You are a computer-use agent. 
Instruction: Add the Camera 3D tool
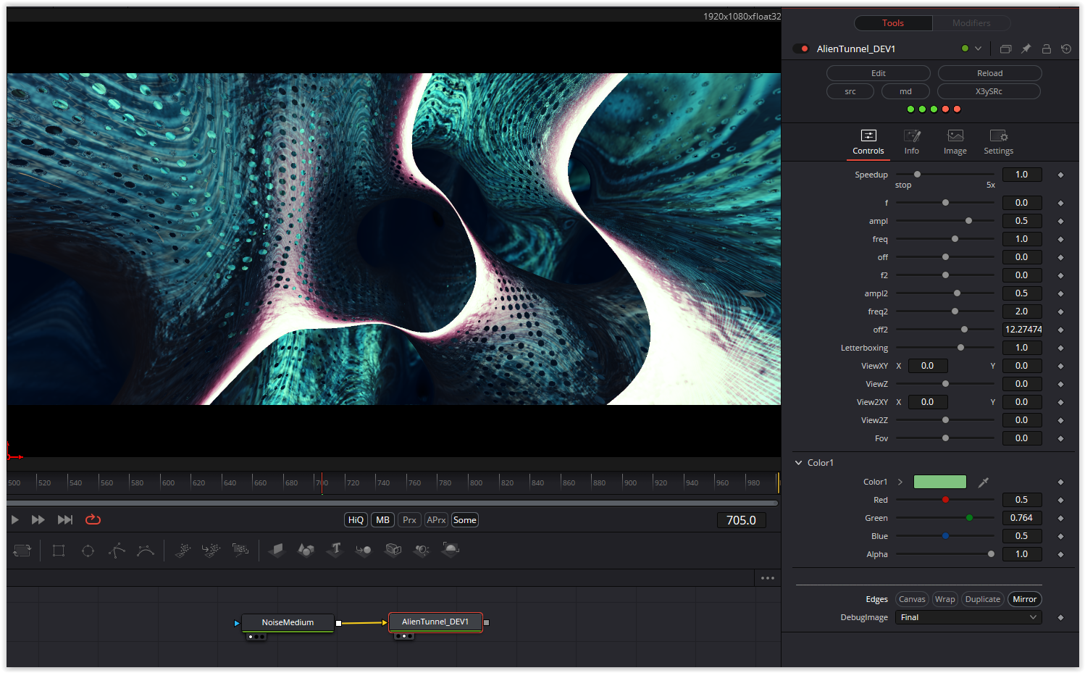click(x=393, y=551)
